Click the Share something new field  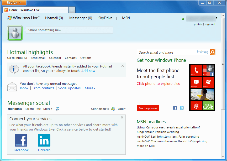click(x=70, y=30)
